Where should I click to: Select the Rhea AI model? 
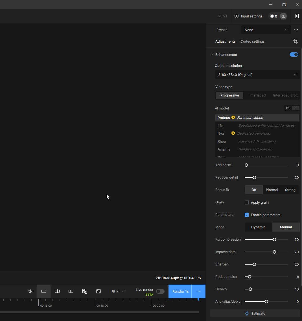click(x=257, y=141)
